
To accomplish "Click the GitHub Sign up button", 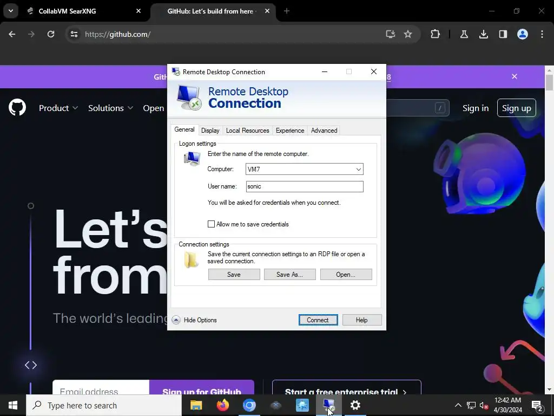I will 516,108.
